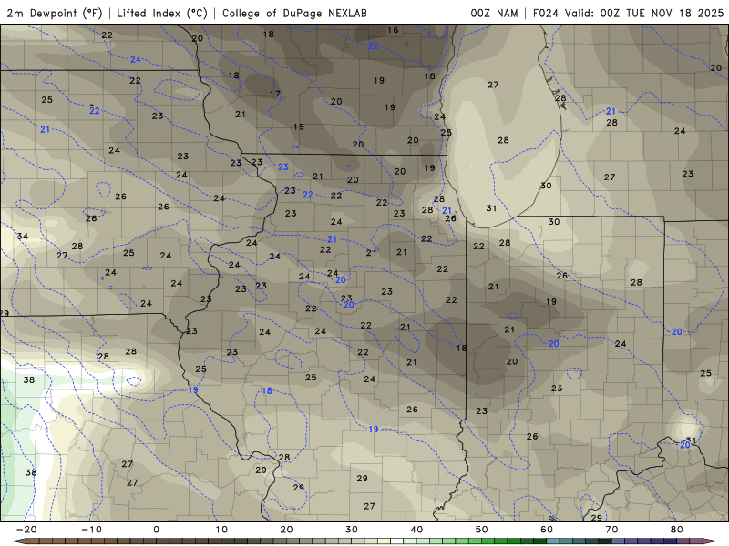
Task: Click the blue '18' contour label
Action: tap(266, 390)
